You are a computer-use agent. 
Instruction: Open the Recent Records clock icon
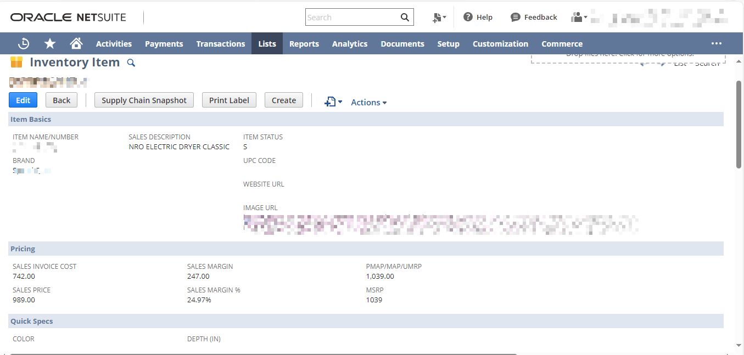[24, 44]
